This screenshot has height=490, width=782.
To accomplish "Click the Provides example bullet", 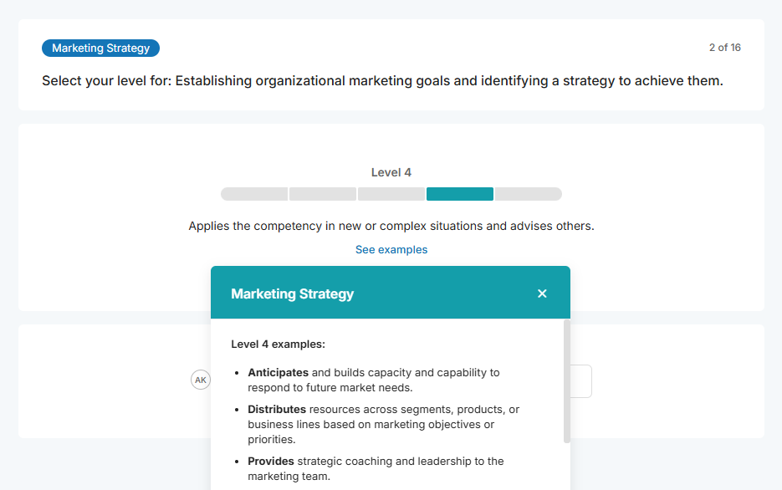I will click(x=376, y=468).
